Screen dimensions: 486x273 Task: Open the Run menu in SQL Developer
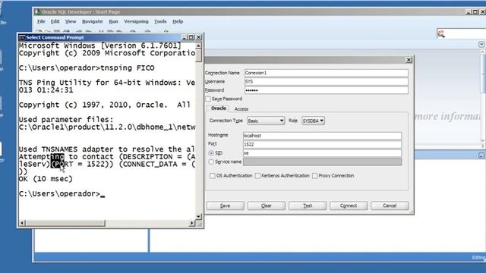[113, 22]
